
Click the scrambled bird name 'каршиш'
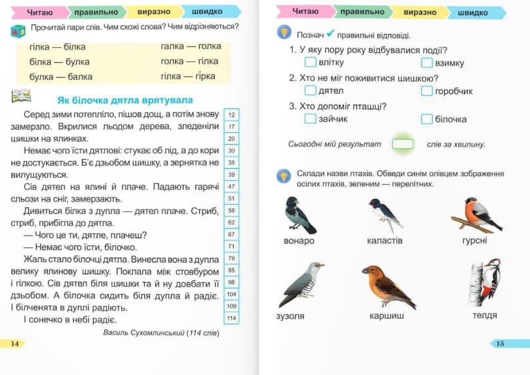point(387,316)
